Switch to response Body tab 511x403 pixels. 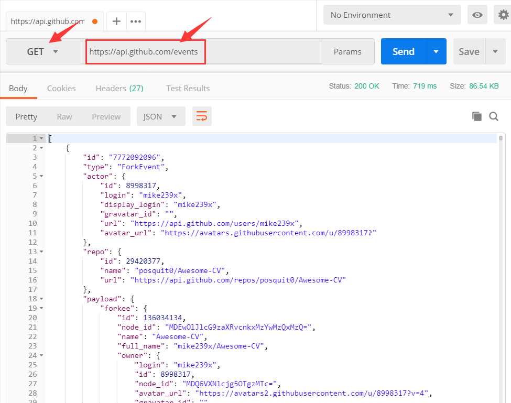(18, 88)
